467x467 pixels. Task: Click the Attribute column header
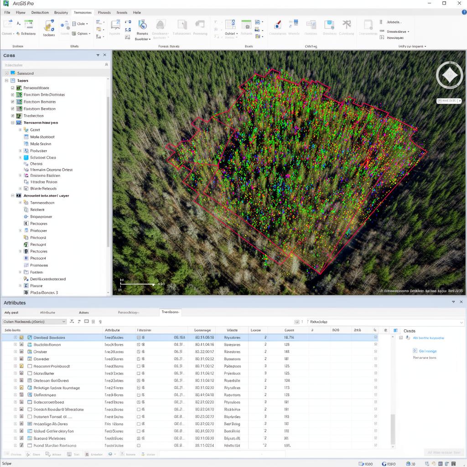[x=112, y=330]
